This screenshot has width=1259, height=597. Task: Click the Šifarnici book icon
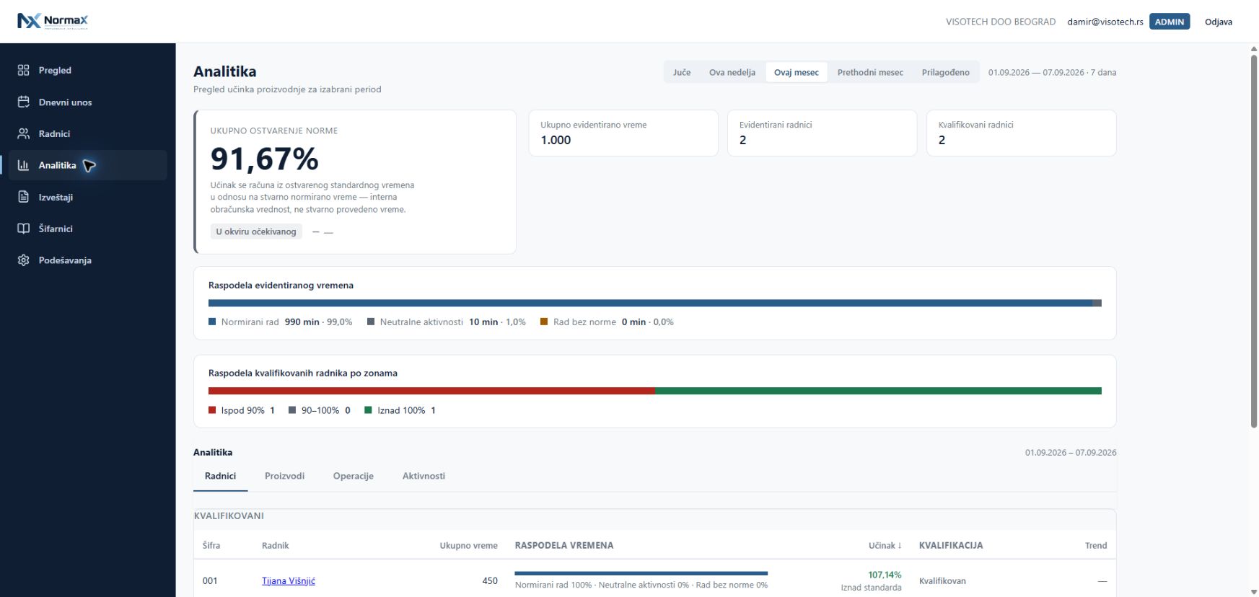click(24, 229)
